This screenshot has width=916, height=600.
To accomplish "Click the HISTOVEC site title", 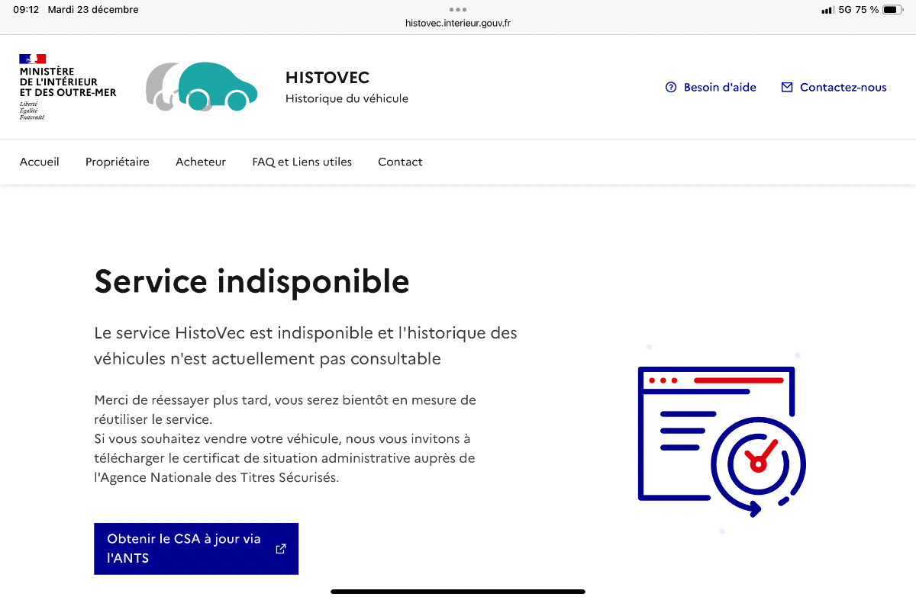I will coord(327,78).
